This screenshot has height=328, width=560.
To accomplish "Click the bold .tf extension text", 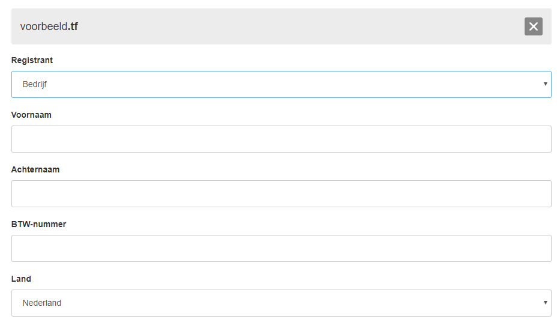I will coord(73,26).
